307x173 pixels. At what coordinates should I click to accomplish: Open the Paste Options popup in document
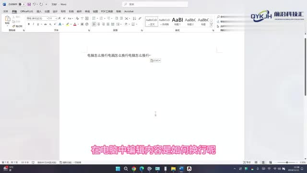click(155, 61)
